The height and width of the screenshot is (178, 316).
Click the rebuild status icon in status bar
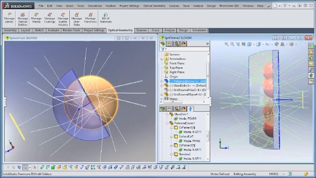[290, 174]
